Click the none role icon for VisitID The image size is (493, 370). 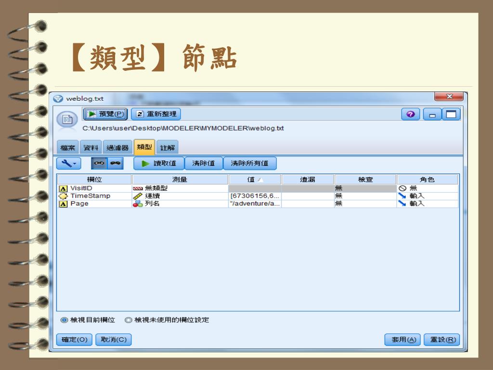402,188
